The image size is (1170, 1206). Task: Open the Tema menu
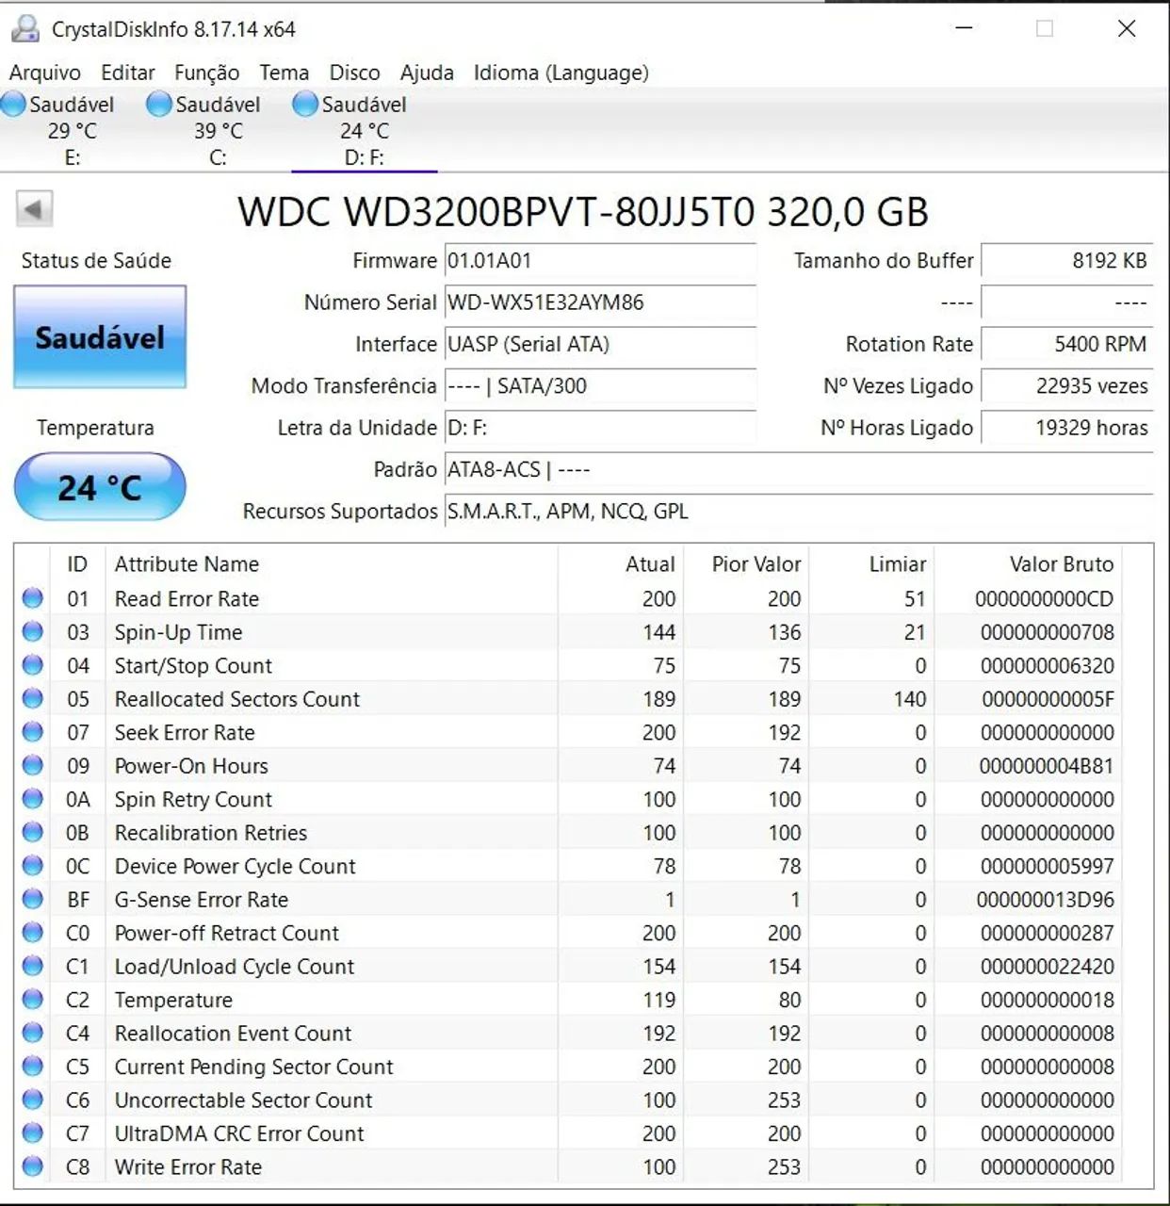click(284, 73)
